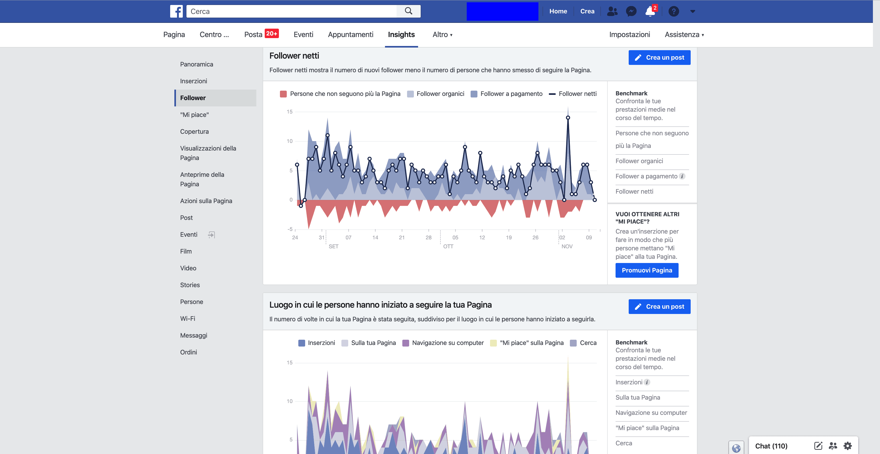Open the notifications bell
880x454 pixels.
pos(650,11)
